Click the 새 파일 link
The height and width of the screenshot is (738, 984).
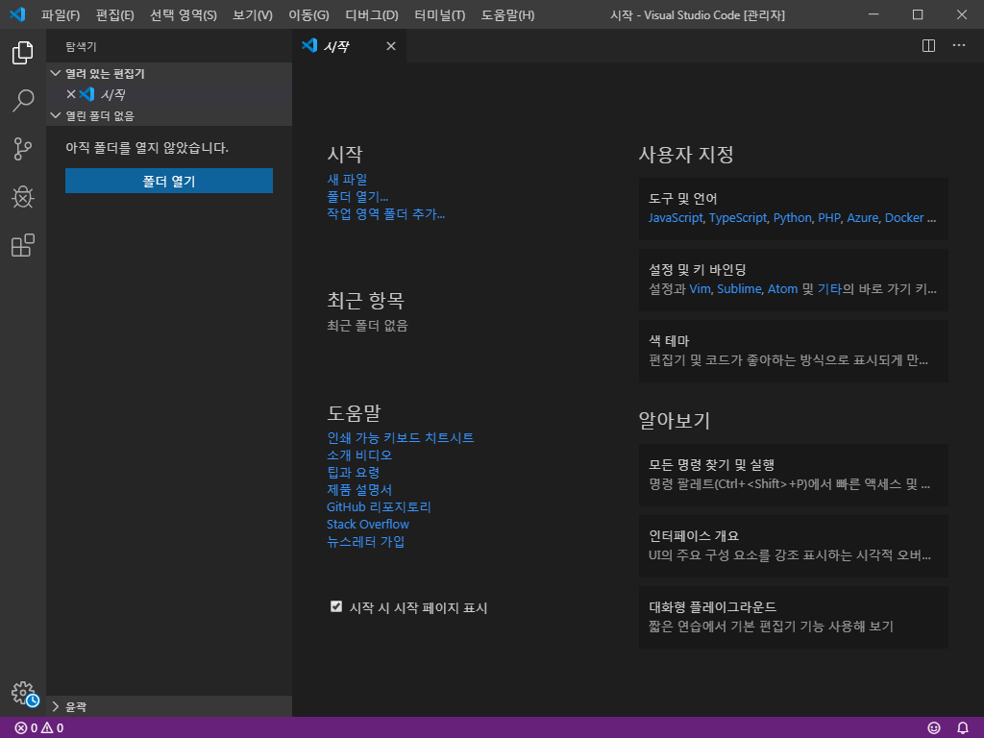click(x=347, y=180)
